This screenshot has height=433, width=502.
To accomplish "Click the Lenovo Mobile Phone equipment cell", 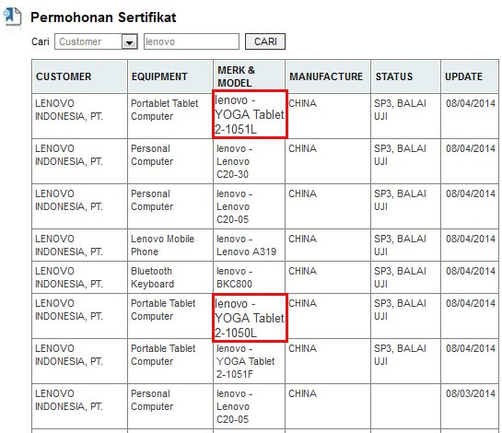I will (x=170, y=245).
